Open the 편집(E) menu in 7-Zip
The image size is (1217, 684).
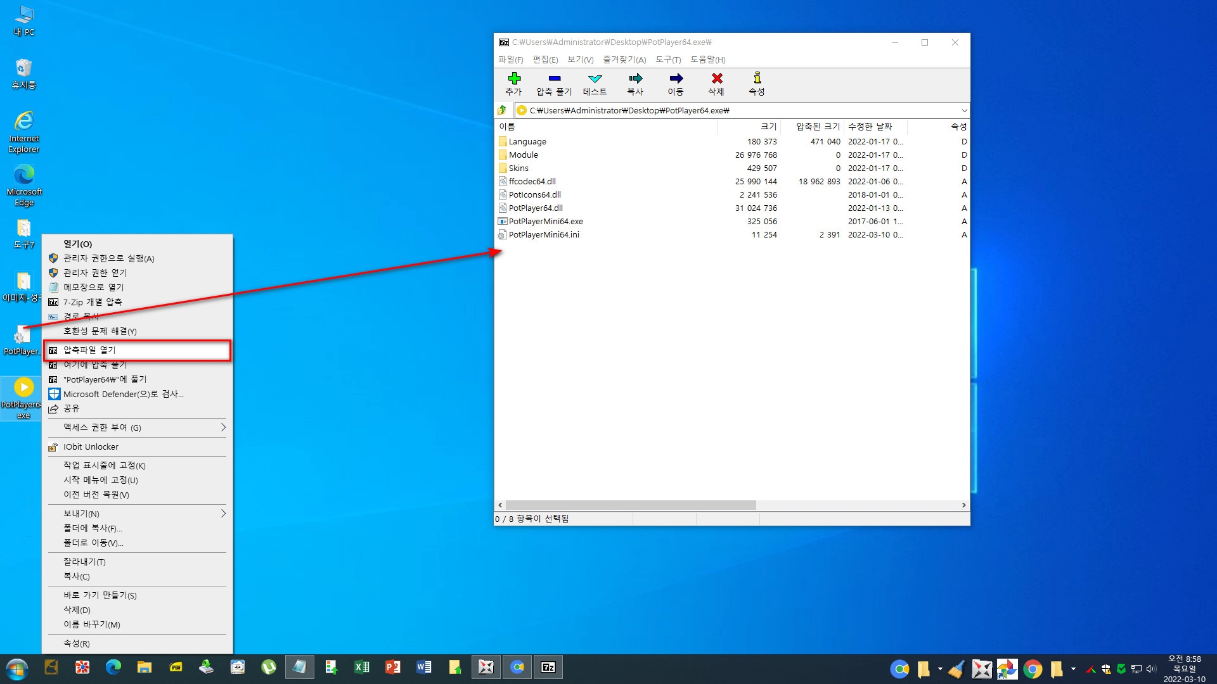click(545, 60)
